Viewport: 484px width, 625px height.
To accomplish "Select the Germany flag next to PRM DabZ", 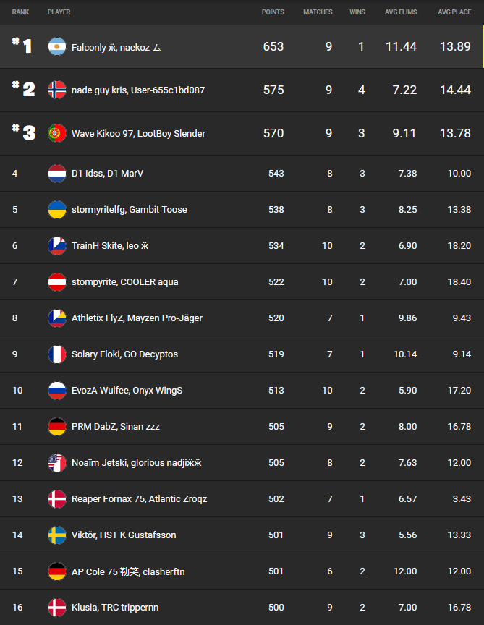I will pyautogui.click(x=56, y=426).
